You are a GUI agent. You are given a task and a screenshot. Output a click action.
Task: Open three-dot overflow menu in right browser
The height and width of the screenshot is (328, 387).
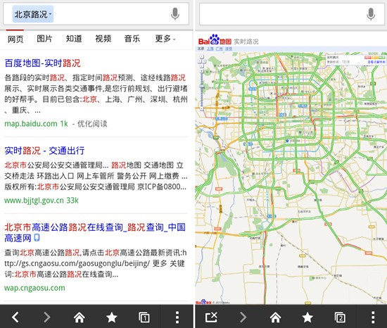coord(373,317)
